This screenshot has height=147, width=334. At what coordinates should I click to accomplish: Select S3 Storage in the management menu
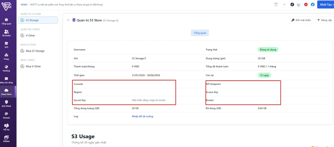pos(38,20)
